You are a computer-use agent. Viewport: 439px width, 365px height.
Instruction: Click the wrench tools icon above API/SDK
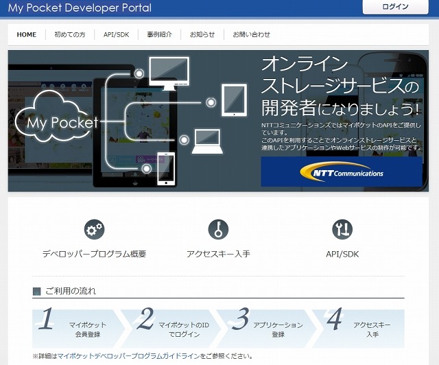pos(342,229)
